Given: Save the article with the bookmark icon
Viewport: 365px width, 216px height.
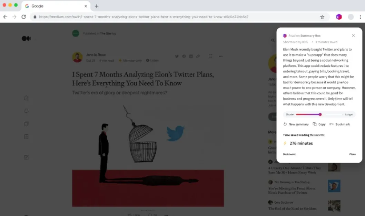Looking at the screenshot, I should (210, 56).
